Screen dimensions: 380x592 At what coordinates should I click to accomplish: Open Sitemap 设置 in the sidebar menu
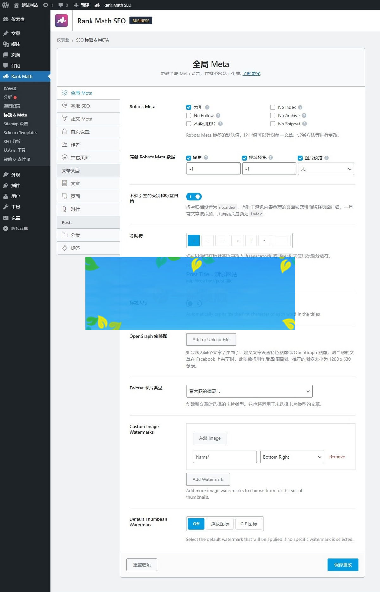click(16, 124)
